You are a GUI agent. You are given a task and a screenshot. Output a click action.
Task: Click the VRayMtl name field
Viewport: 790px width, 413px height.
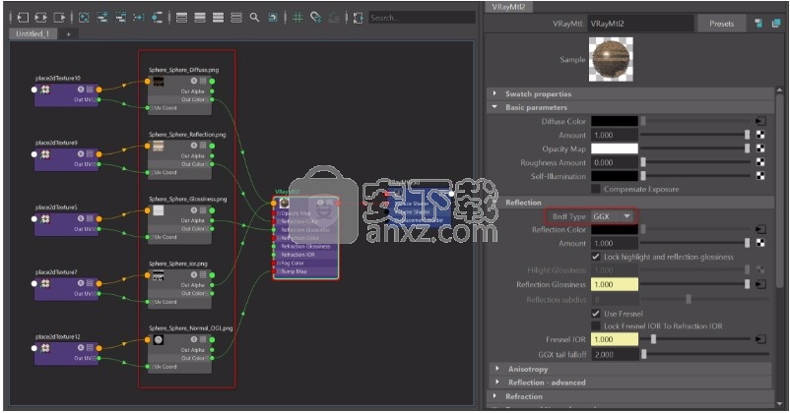(x=640, y=24)
